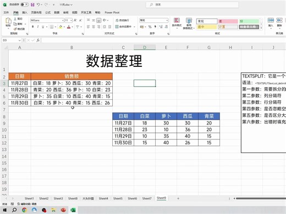The image size is (286, 214).
Task: Select column B header
Action: [x=71, y=48]
